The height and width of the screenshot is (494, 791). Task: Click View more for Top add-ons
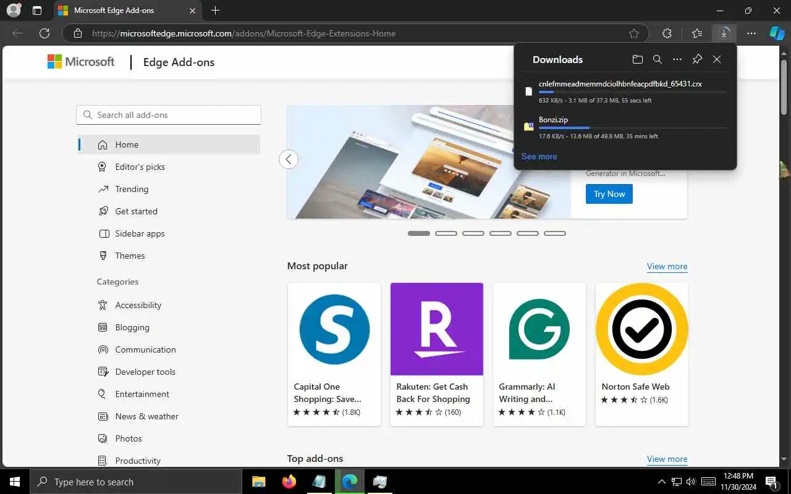tap(667, 459)
